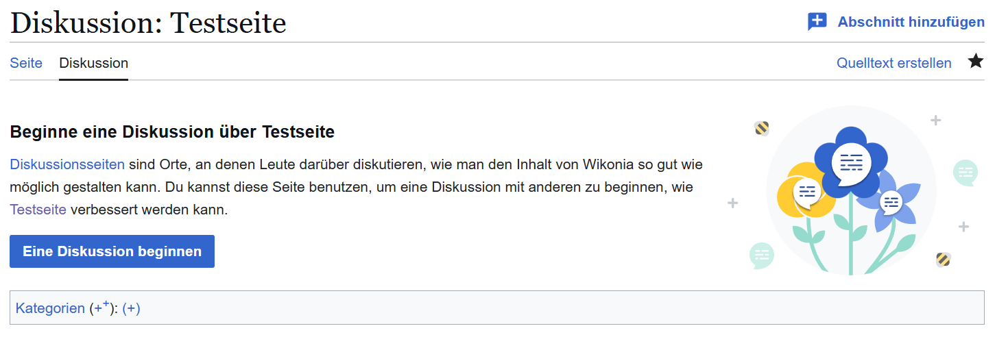Follow the purple Testseite link in the paragraph
1008x350 pixels.
click(x=38, y=210)
